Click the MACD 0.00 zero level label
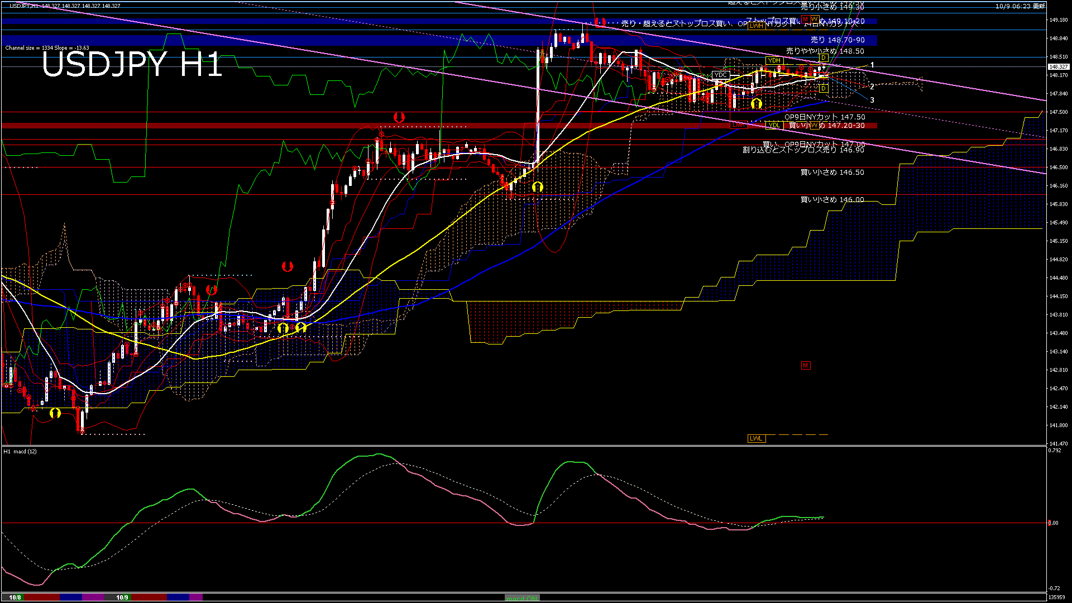 pyautogui.click(x=1053, y=523)
